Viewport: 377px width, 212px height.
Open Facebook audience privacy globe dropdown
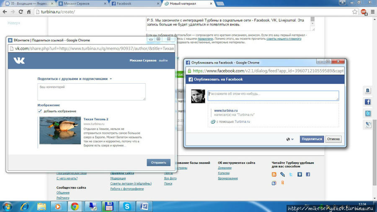[x=289, y=139]
